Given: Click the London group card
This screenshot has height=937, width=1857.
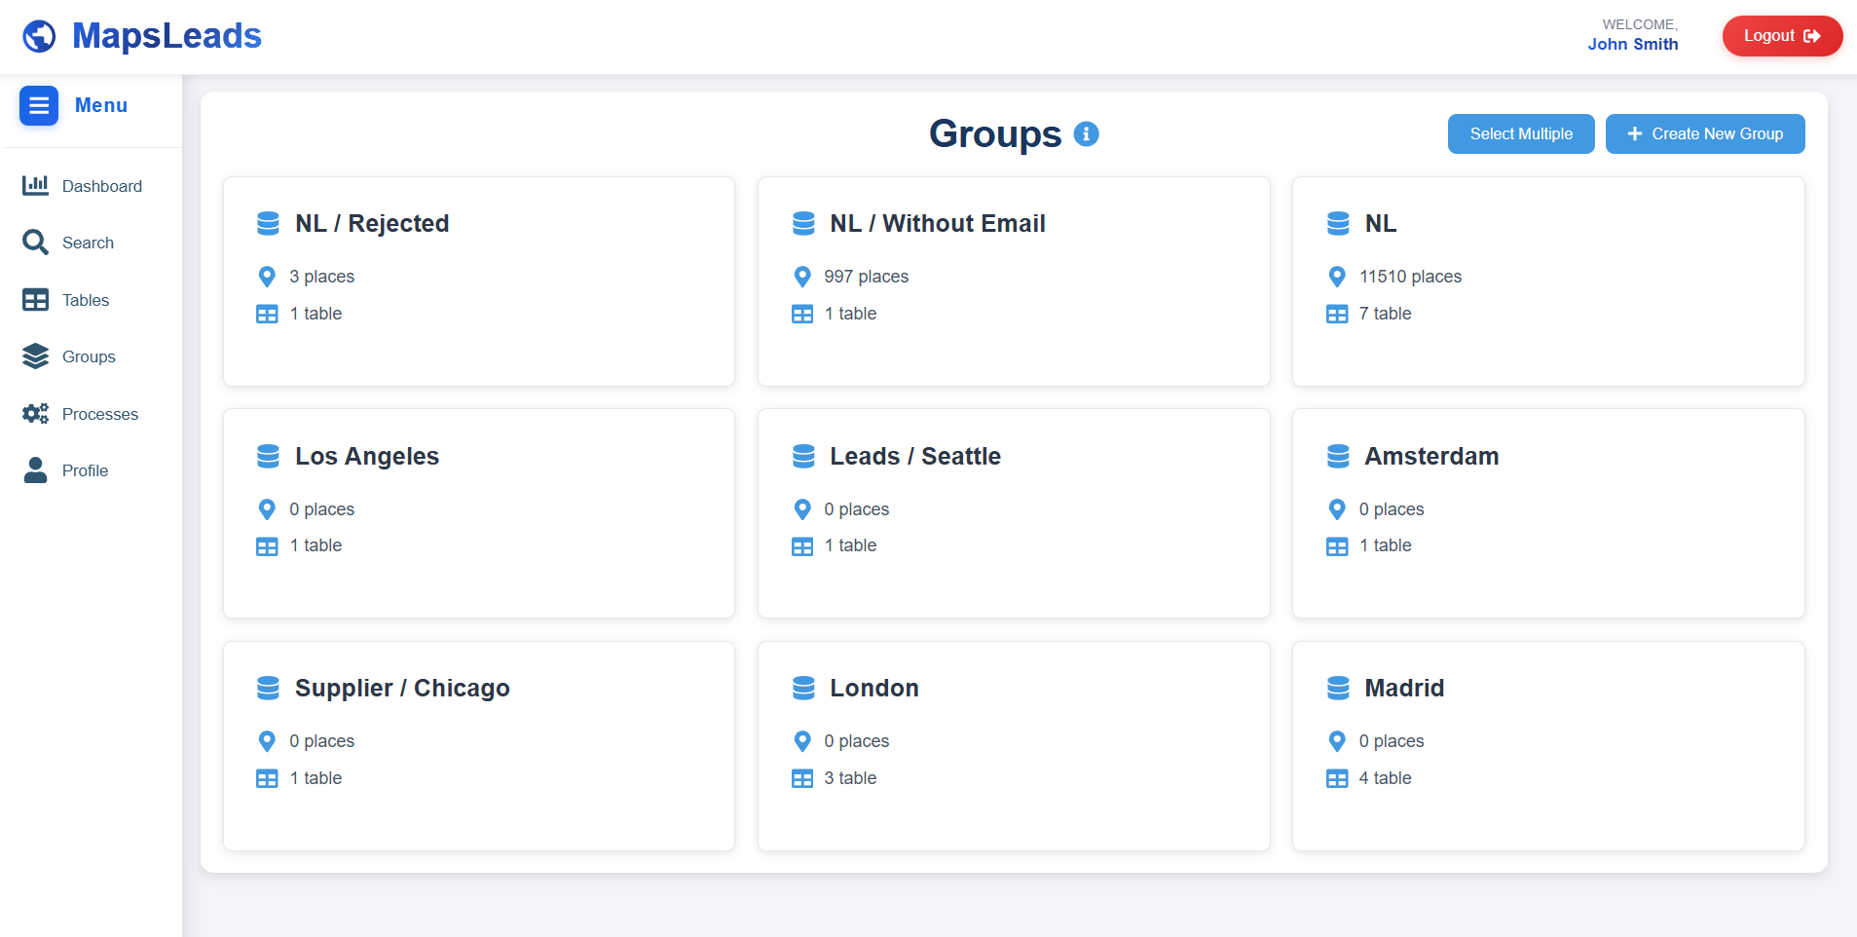Looking at the screenshot, I should [1013, 746].
